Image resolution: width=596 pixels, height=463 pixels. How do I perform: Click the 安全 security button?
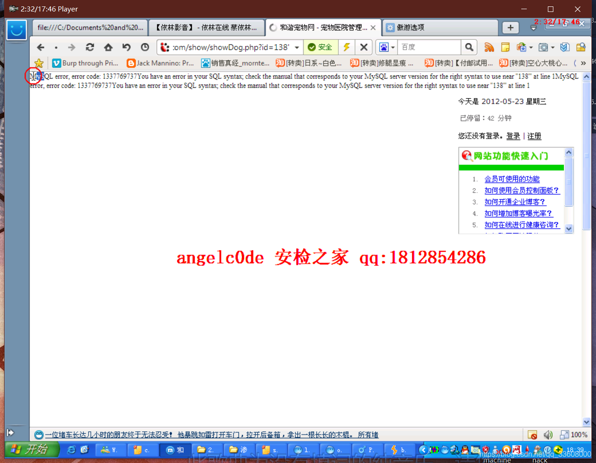(320, 47)
